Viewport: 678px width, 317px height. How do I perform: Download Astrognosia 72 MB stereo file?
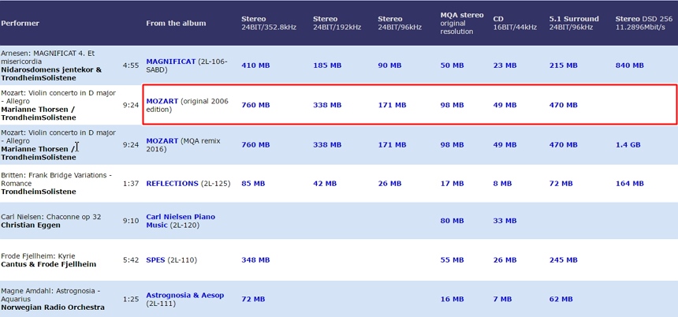click(253, 300)
